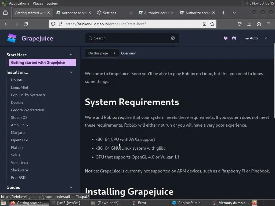Select Getting started with Grapejuice item
The height and width of the screenshot is (206, 275).
[42, 62]
